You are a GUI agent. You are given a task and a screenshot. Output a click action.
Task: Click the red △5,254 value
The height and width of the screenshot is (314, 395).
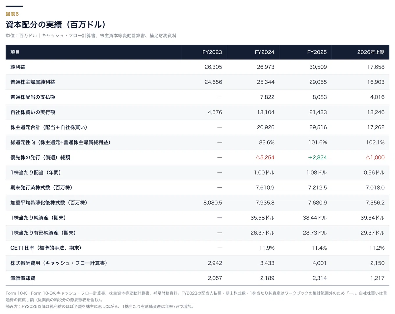click(x=265, y=157)
